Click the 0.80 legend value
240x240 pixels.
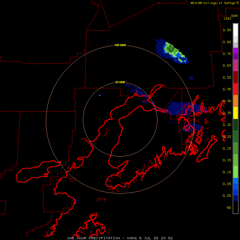(x=227, y=42)
